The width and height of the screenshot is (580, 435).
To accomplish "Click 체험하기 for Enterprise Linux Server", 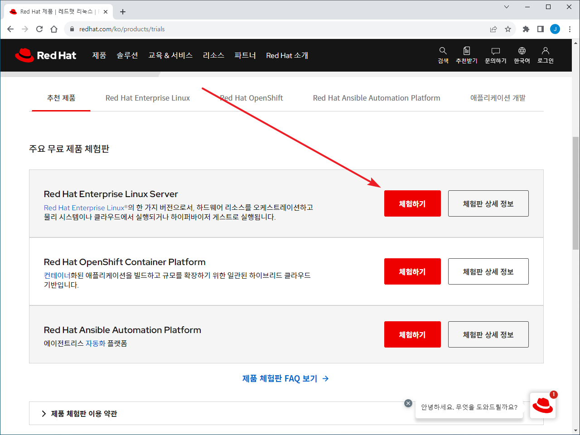I will pos(412,203).
